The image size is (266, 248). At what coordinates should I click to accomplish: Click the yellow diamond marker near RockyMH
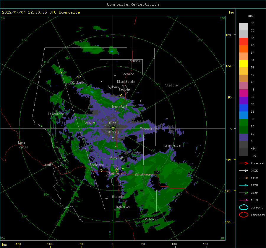coord(79,77)
